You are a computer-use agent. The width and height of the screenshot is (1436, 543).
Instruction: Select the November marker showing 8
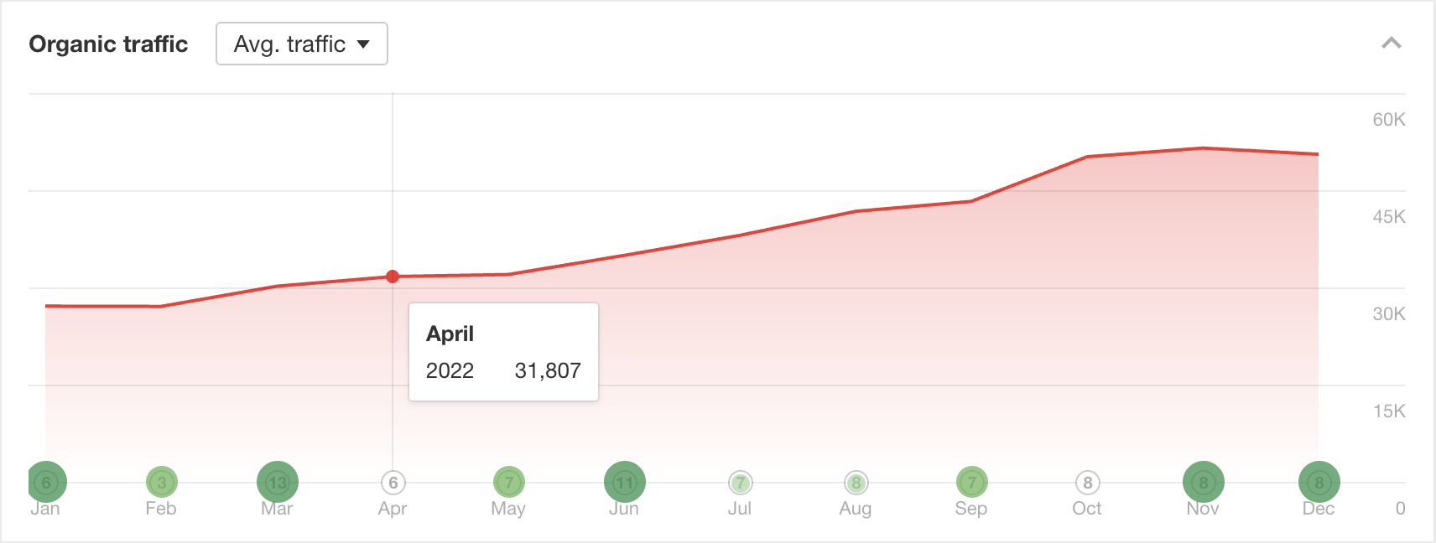point(1203,480)
